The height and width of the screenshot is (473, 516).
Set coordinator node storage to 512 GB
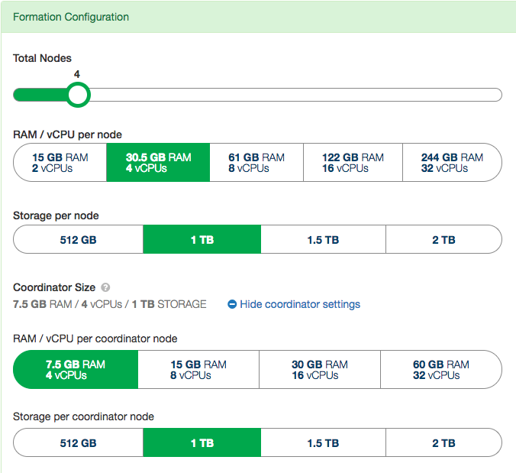[x=79, y=442]
